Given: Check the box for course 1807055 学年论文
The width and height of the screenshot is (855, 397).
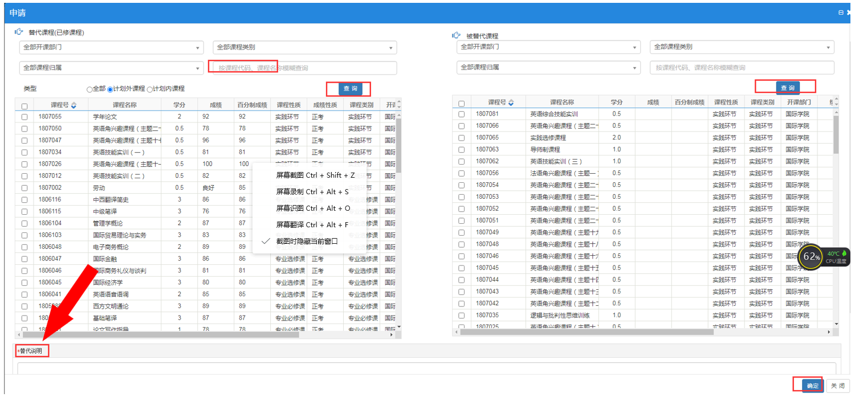Looking at the screenshot, I should pyautogui.click(x=25, y=117).
